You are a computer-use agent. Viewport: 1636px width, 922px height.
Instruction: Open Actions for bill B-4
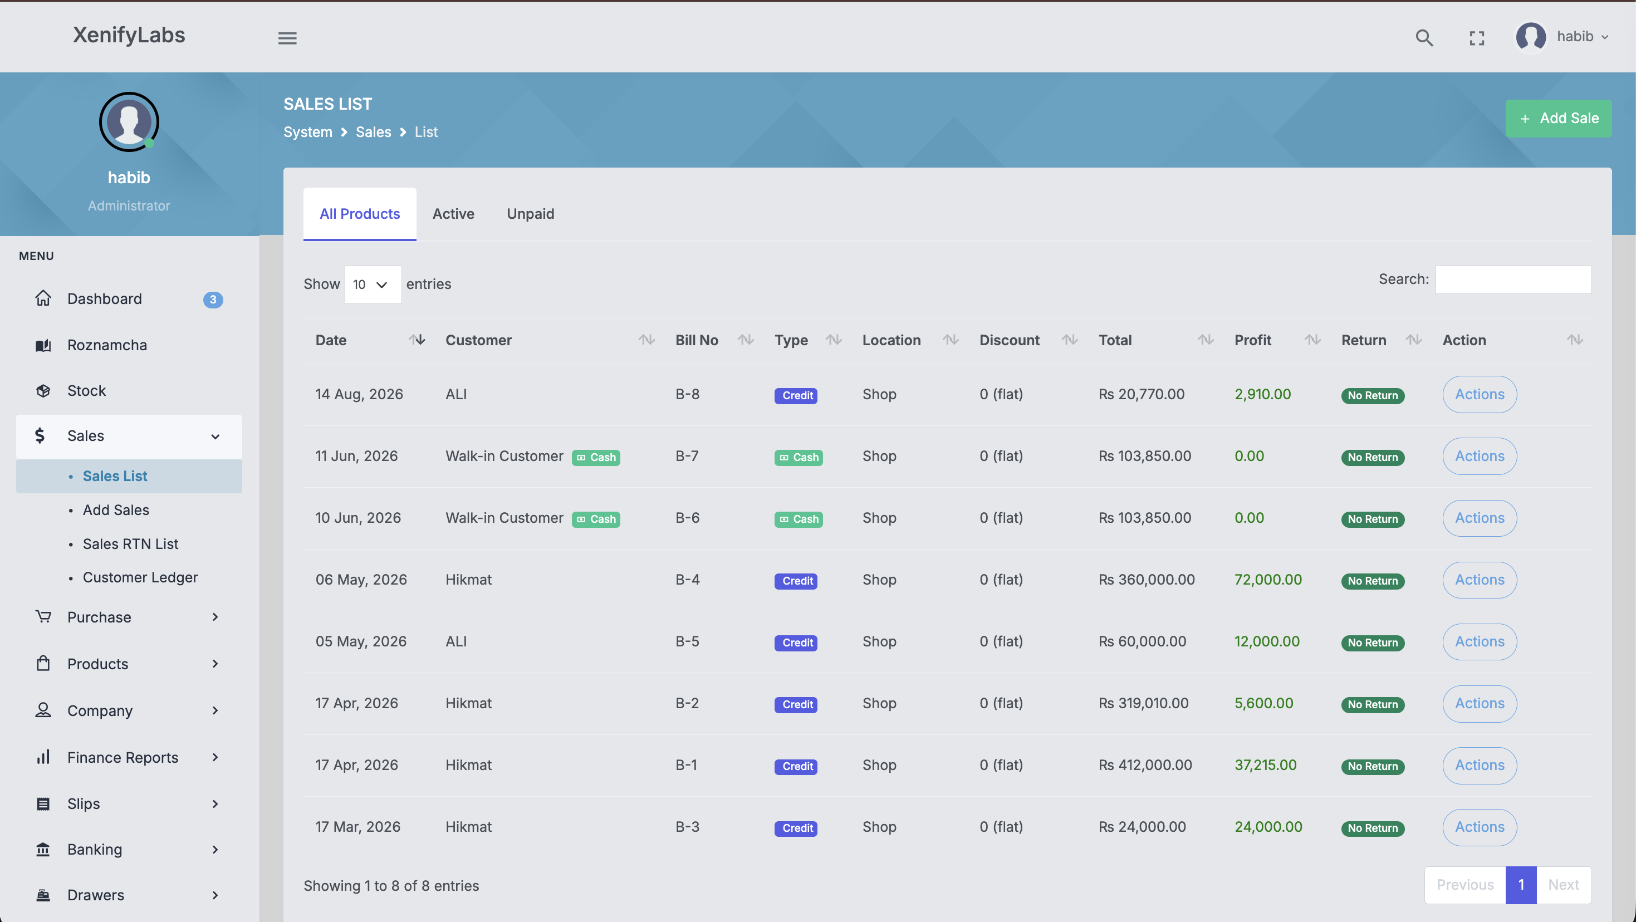1479,580
